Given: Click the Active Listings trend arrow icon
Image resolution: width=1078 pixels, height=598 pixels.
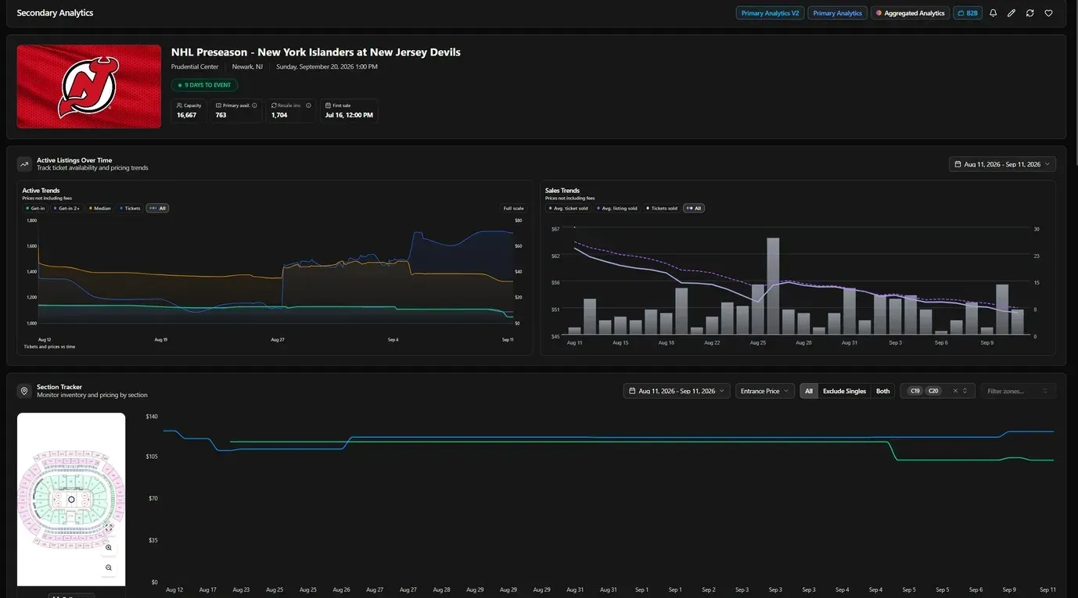Looking at the screenshot, I should click(x=24, y=164).
